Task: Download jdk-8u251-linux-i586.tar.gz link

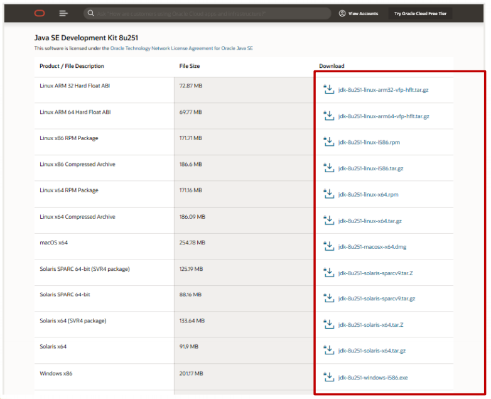Action: 370,168
